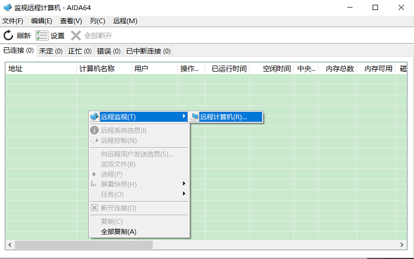
Task: Sort by the 计算机名称 column header
Action: (x=104, y=69)
